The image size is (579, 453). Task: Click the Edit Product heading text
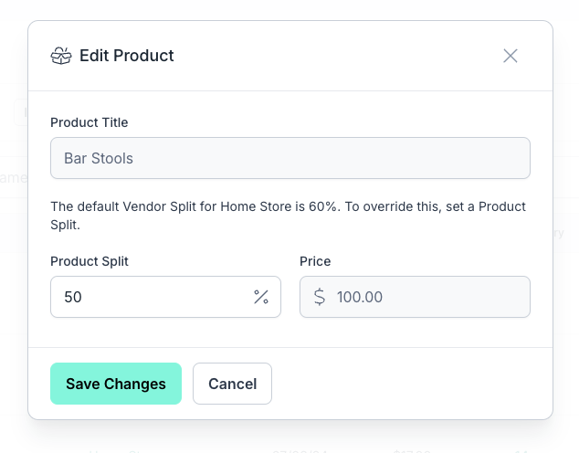127,56
